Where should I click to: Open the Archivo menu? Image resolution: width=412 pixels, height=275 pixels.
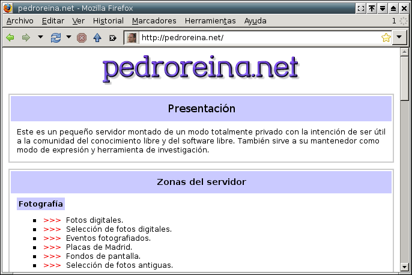click(x=20, y=20)
